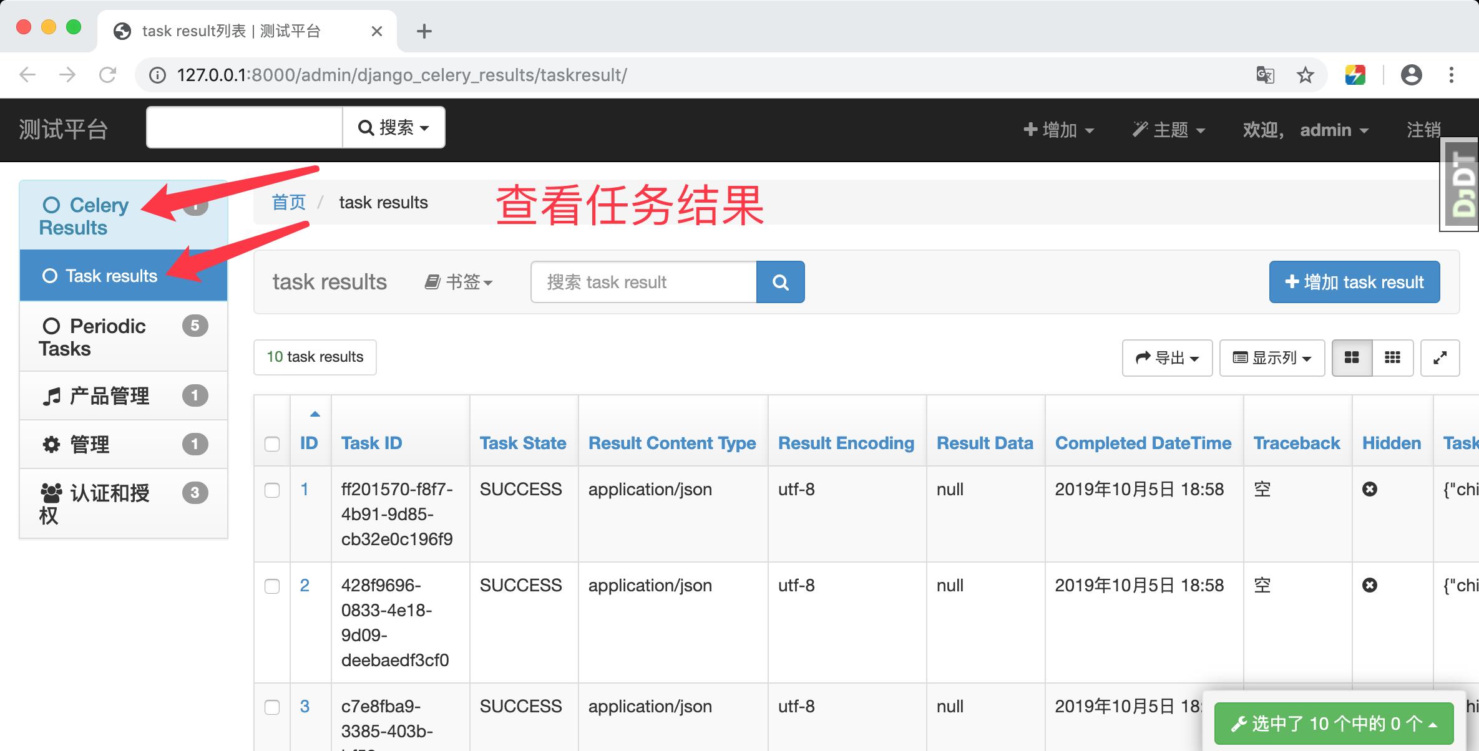This screenshot has width=1479, height=751.
Task: Click the Hidden status icon in row 1
Action: click(1370, 490)
